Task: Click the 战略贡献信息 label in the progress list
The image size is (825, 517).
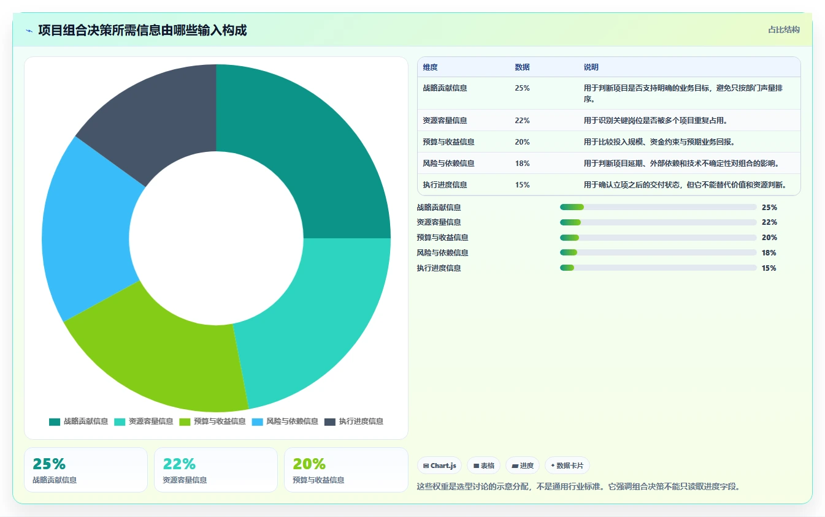Action: (x=439, y=208)
